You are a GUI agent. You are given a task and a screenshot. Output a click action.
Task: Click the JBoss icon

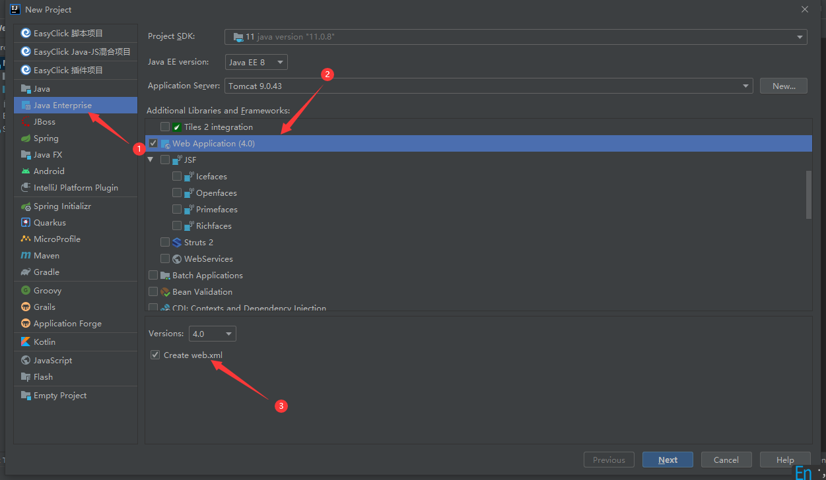coord(26,122)
